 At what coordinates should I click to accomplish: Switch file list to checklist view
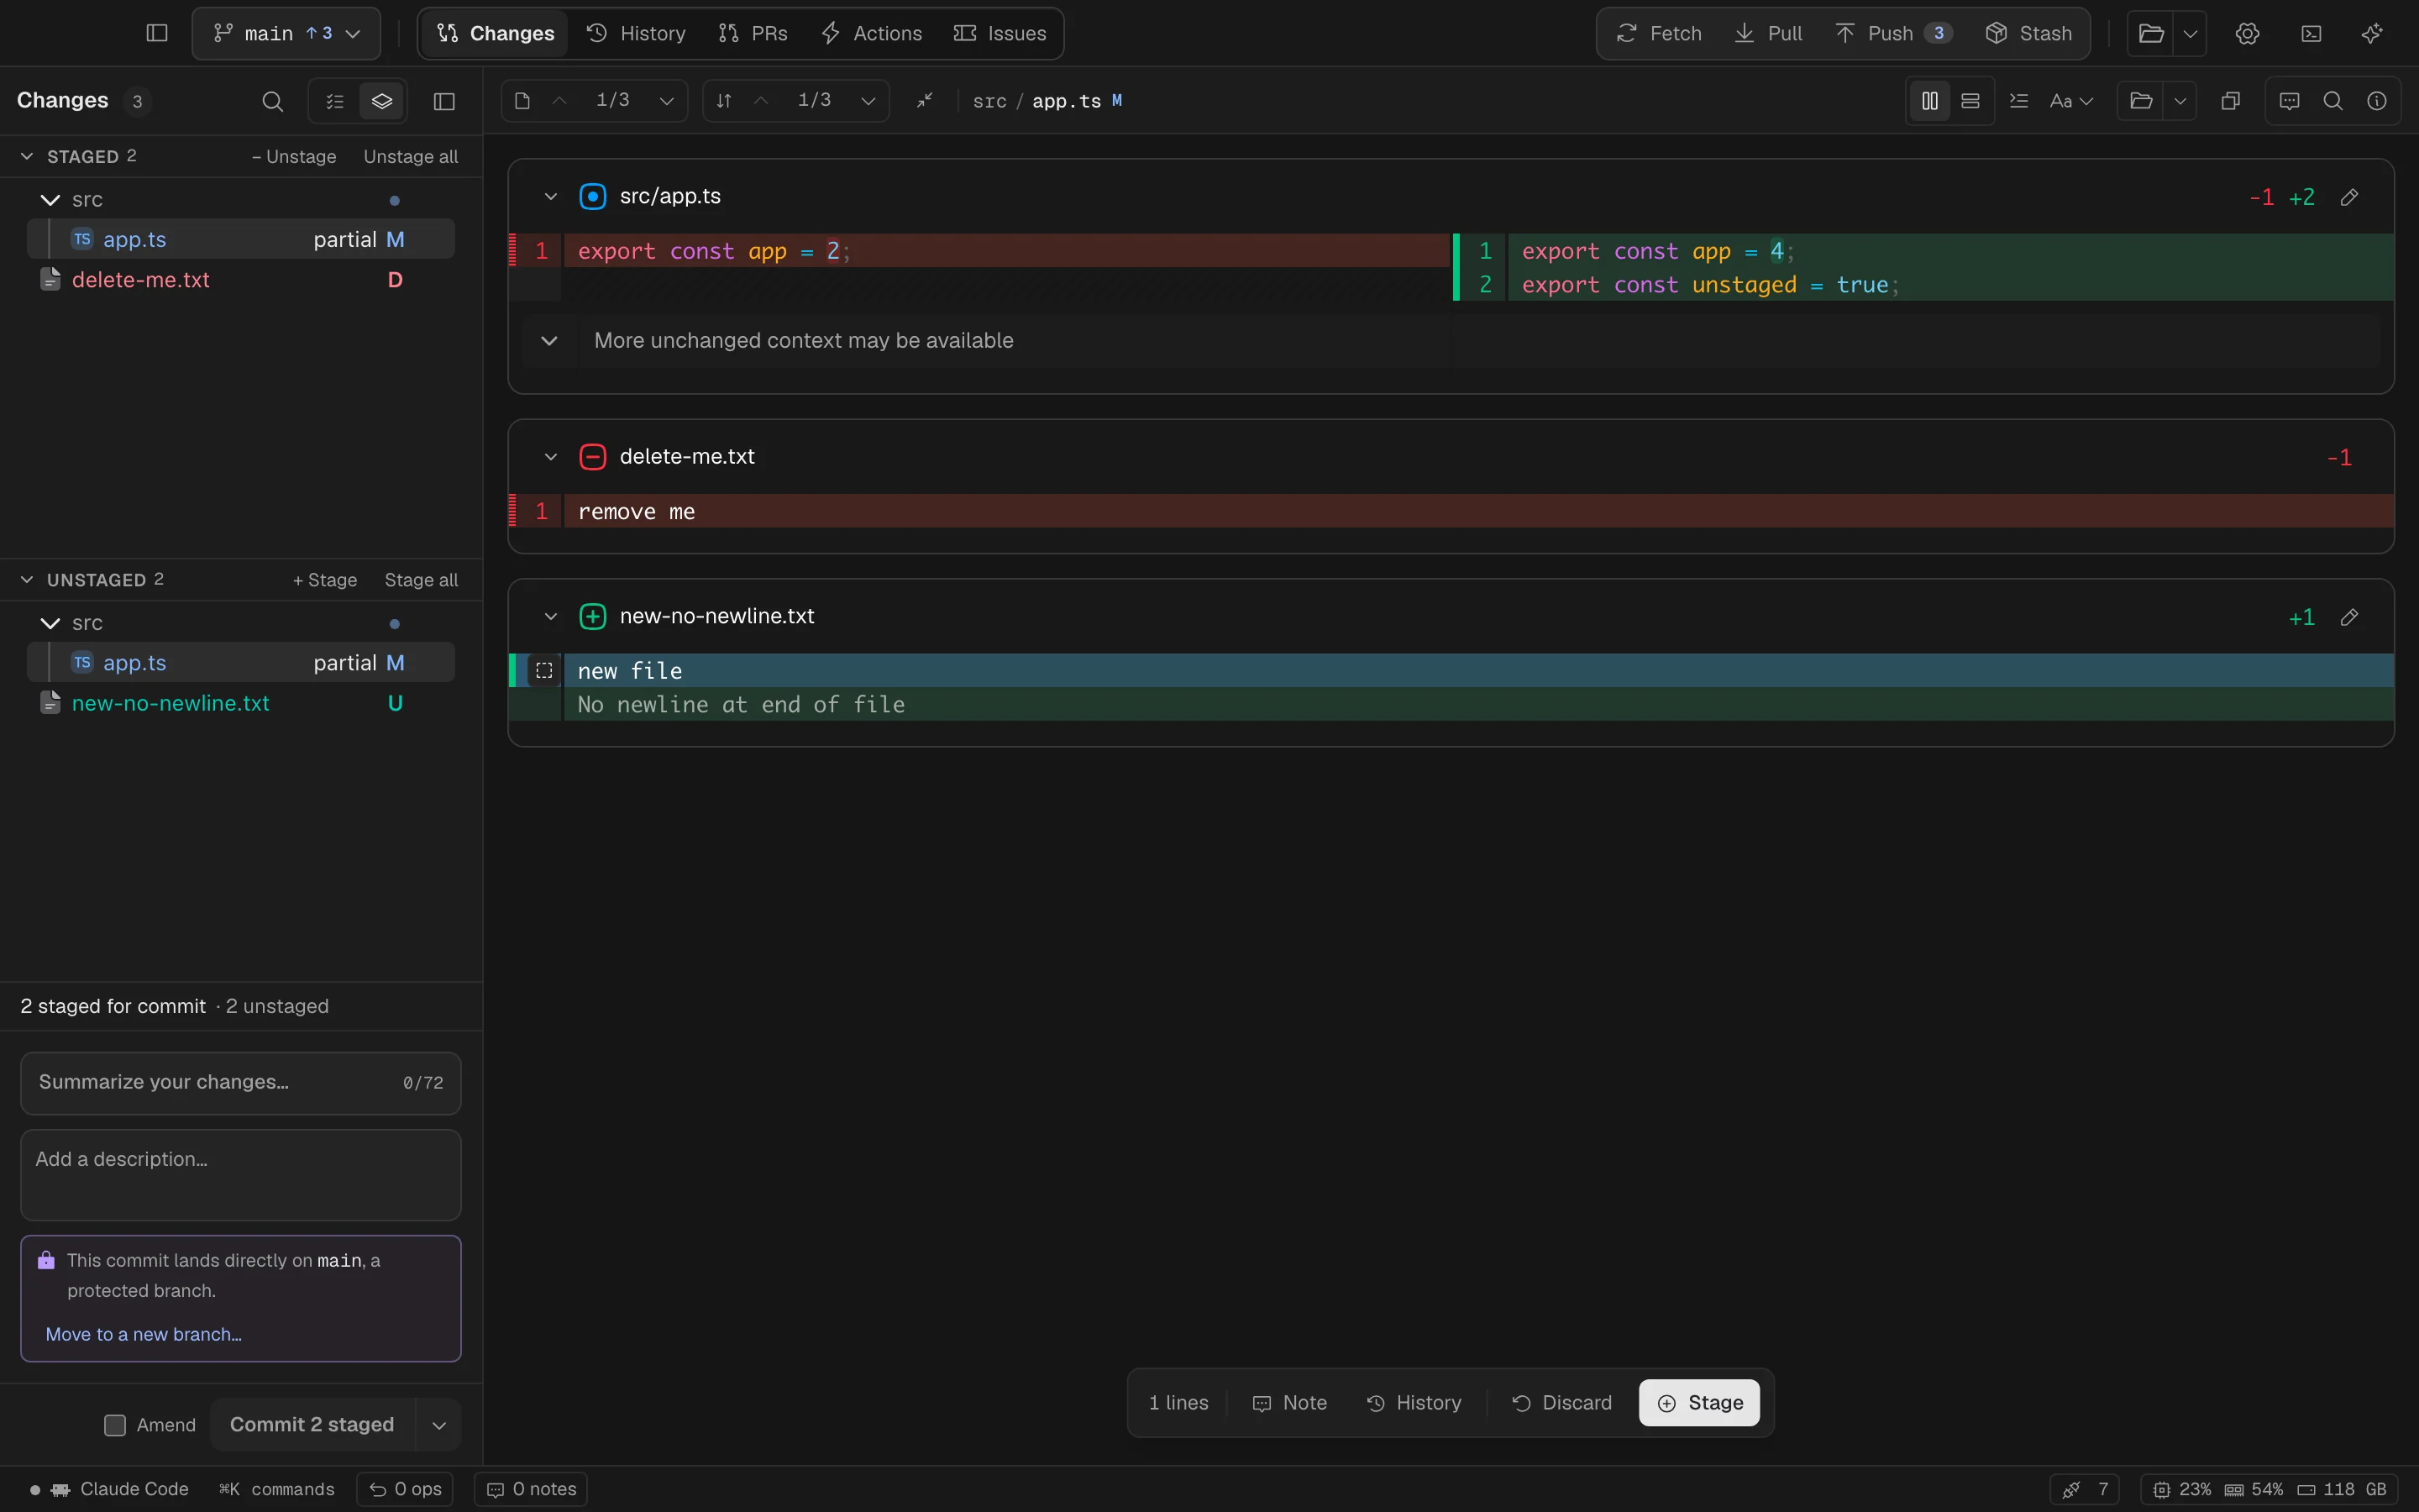click(335, 101)
